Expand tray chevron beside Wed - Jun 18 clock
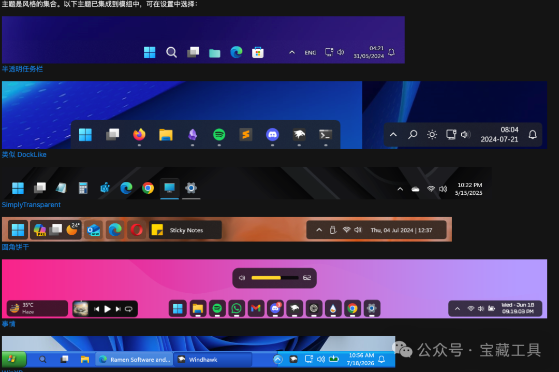The height and width of the screenshot is (372, 559). point(458,308)
